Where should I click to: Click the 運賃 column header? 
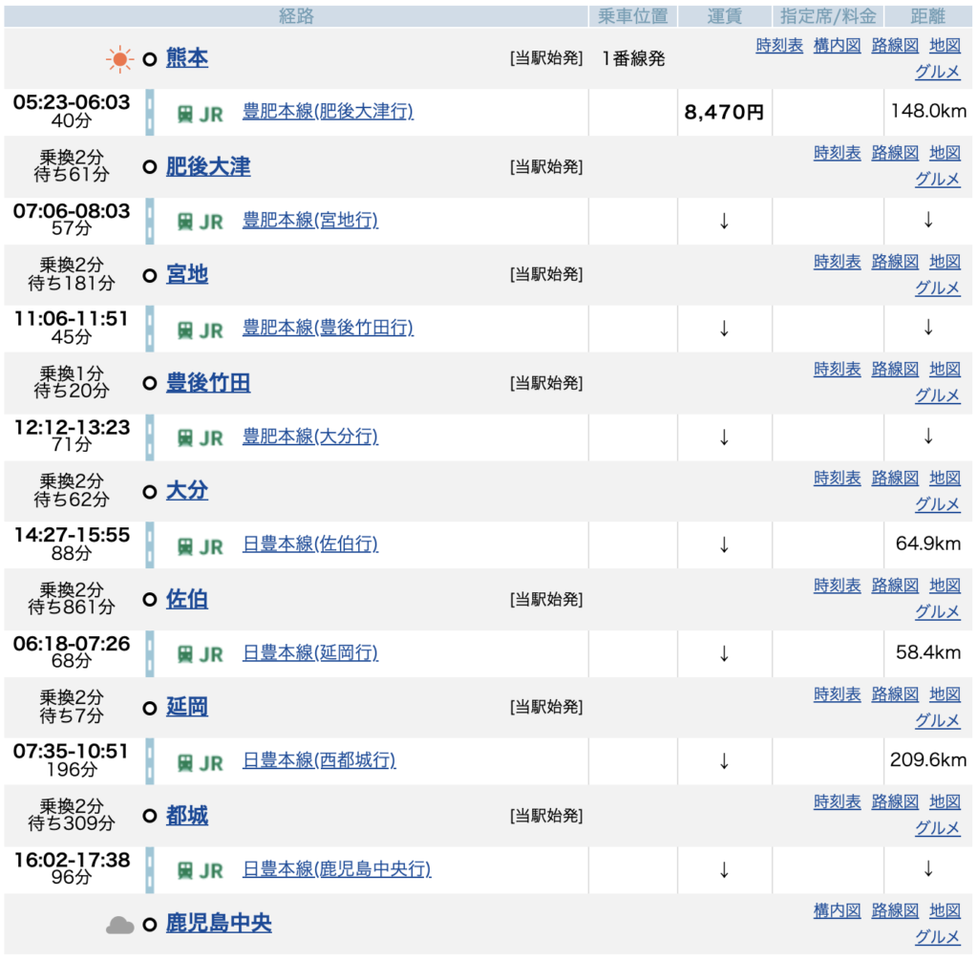725,16
